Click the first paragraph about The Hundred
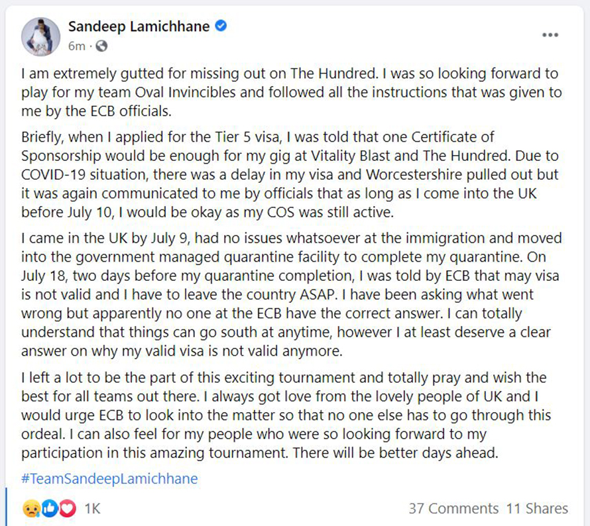Image resolution: width=590 pixels, height=526 pixels. click(x=292, y=92)
